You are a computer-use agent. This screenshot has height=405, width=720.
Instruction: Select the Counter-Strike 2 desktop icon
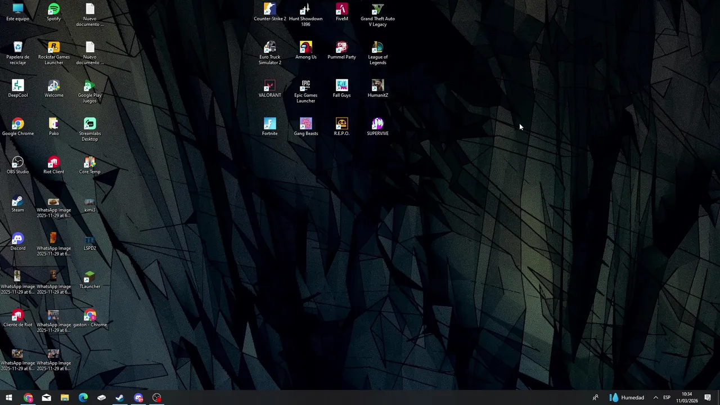pyautogui.click(x=270, y=12)
